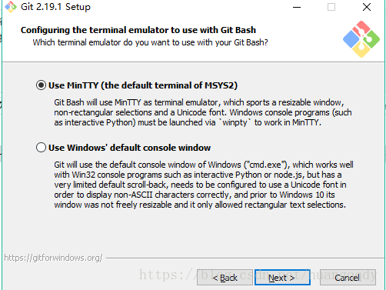Close the Git Setup window
This screenshot has height=290, width=386.
367,7
